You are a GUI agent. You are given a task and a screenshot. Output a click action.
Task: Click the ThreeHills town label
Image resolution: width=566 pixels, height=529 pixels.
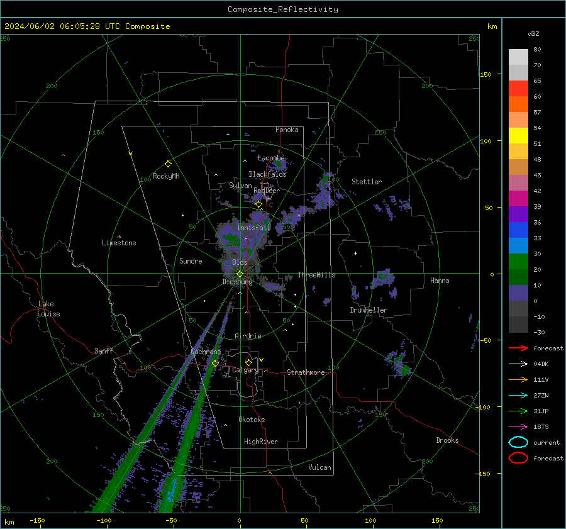(x=316, y=275)
